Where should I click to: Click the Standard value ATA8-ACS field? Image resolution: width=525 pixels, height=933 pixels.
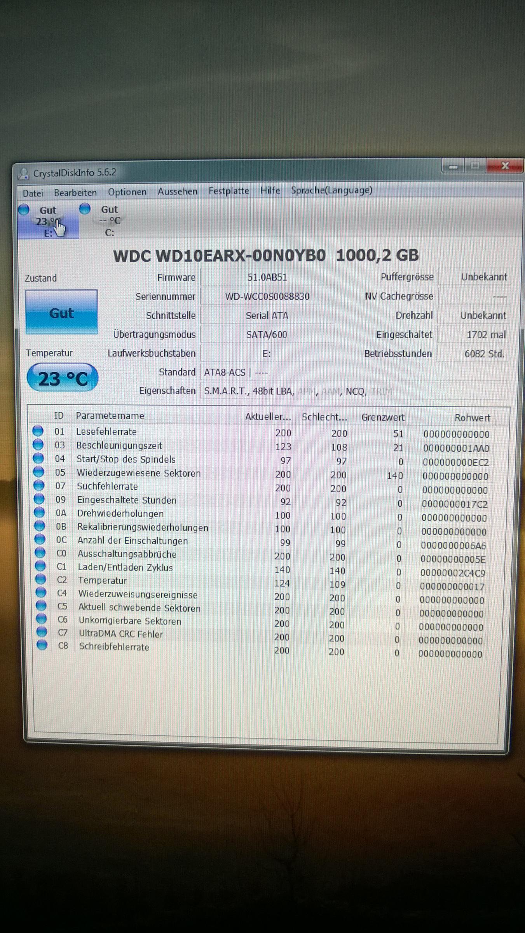coord(354,372)
